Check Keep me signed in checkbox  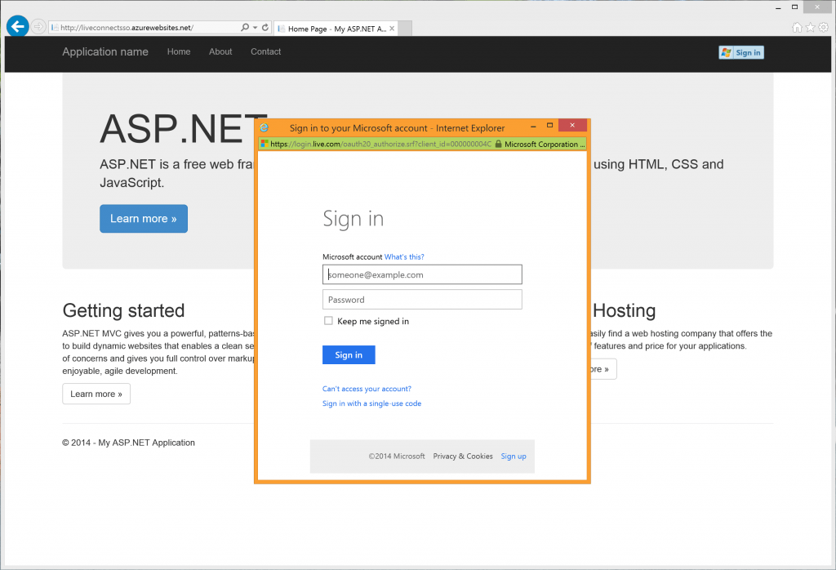coord(328,321)
